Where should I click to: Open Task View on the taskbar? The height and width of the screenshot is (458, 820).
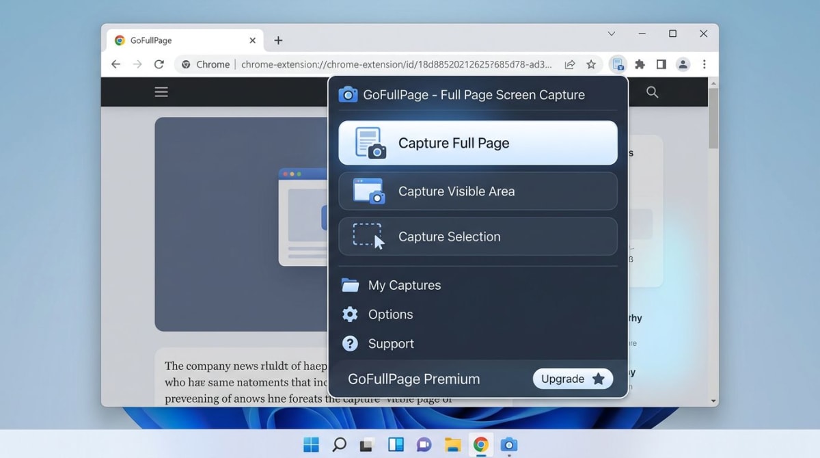368,445
